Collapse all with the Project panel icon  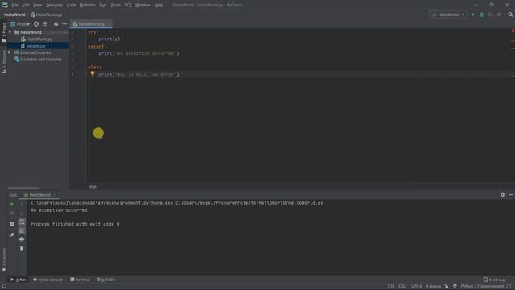[x=45, y=24]
